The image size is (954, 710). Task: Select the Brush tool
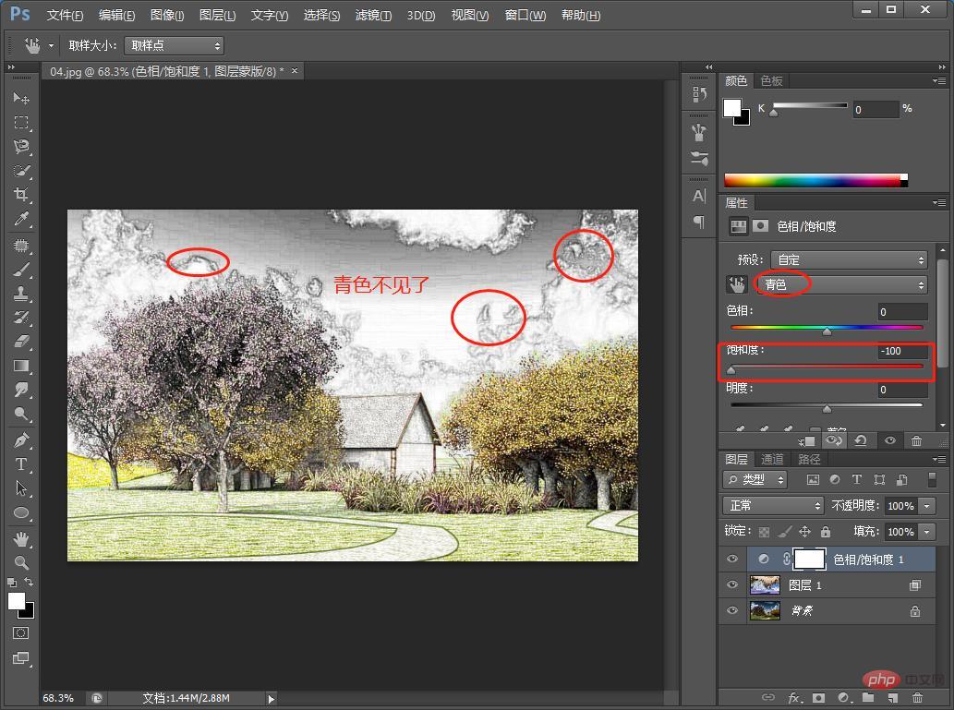click(21, 269)
